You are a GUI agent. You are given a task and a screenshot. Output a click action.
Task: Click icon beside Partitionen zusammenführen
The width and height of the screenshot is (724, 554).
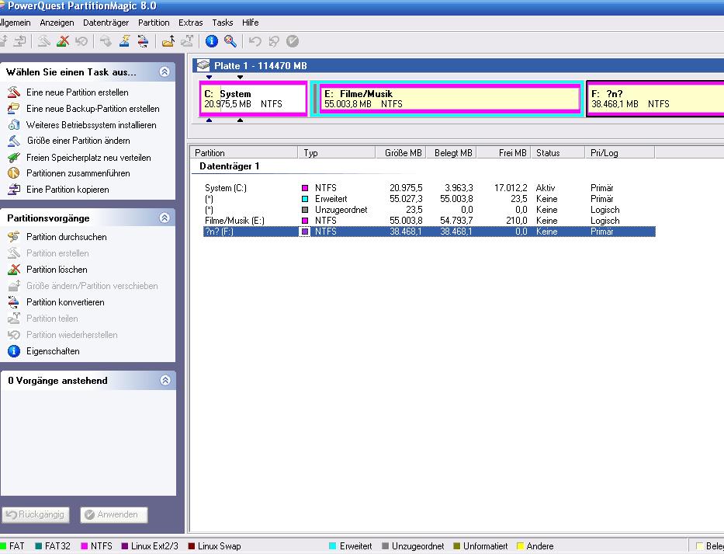click(x=14, y=173)
